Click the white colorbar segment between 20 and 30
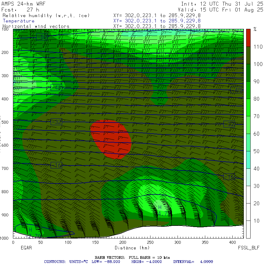The image size is (265, 265). pyautogui.click(x=248, y=195)
